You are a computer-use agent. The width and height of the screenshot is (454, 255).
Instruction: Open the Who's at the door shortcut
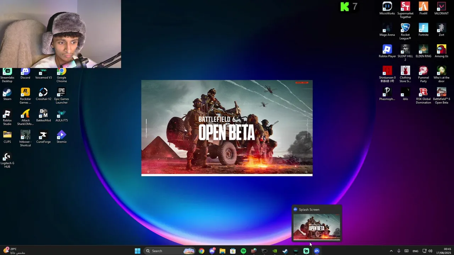click(441, 74)
